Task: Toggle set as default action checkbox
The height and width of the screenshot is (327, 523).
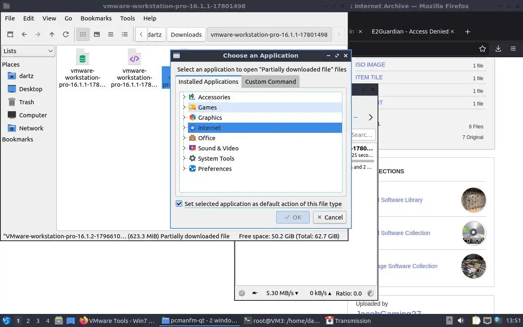Action: (x=179, y=204)
